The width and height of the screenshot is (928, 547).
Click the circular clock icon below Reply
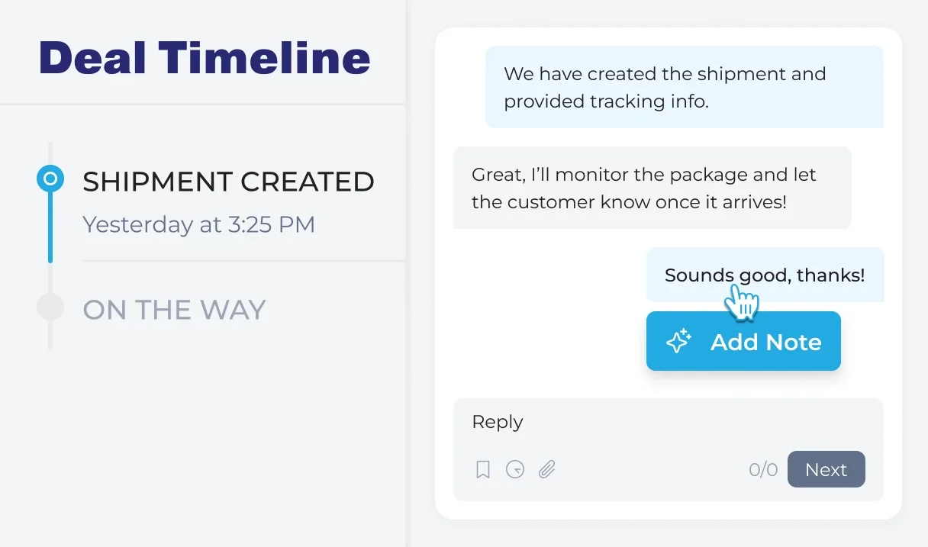[515, 469]
